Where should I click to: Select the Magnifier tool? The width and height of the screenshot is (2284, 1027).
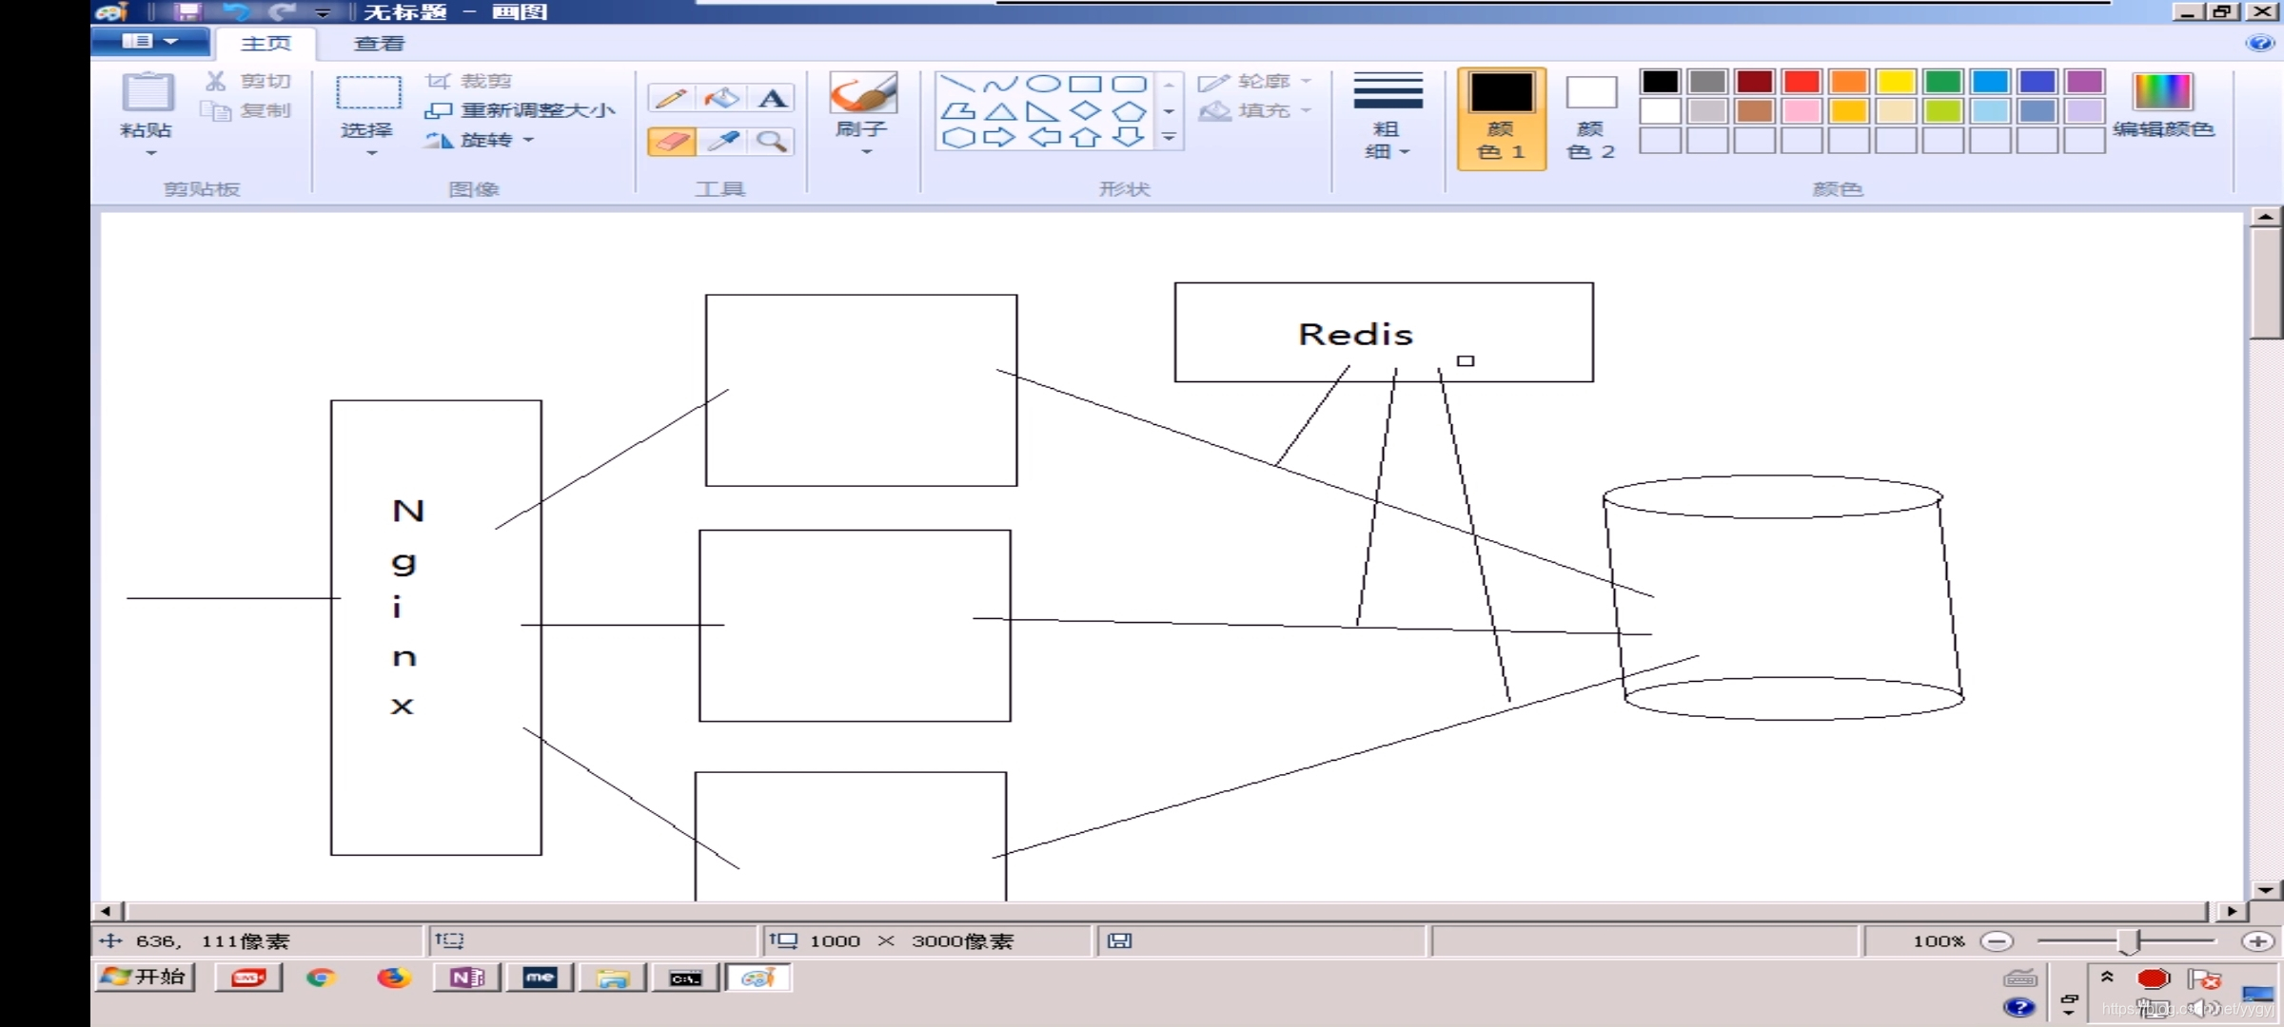[772, 142]
